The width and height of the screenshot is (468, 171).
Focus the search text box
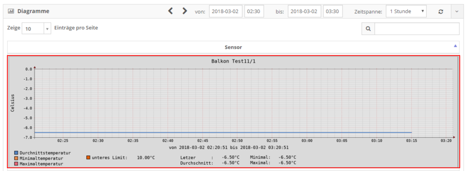417,28
